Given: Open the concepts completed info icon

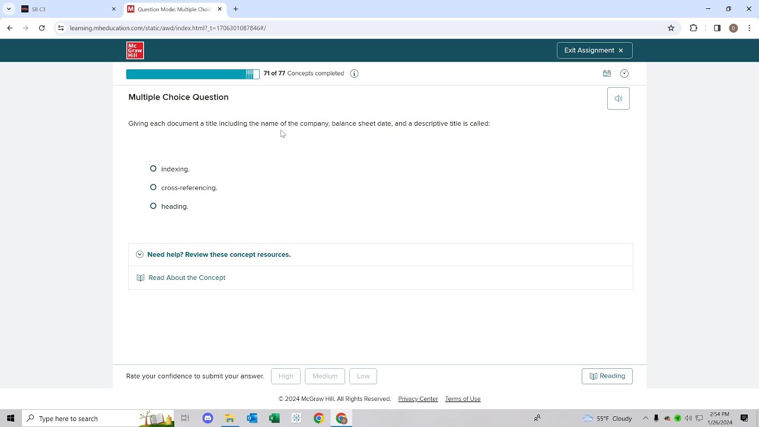Looking at the screenshot, I should [x=354, y=74].
